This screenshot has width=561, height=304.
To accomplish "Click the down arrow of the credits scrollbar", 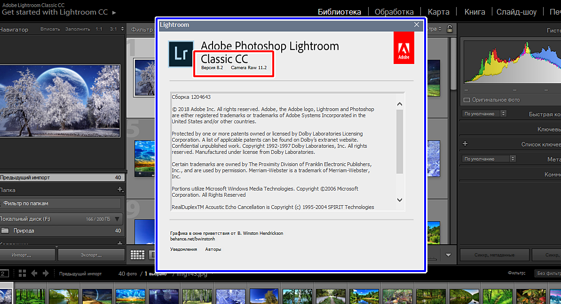I will (400, 200).
